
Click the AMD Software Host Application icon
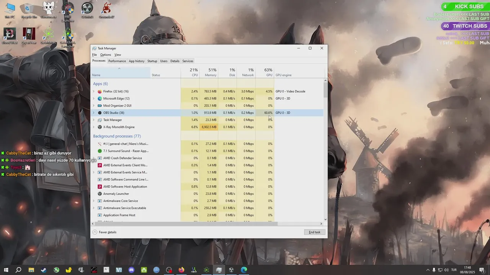click(x=100, y=186)
